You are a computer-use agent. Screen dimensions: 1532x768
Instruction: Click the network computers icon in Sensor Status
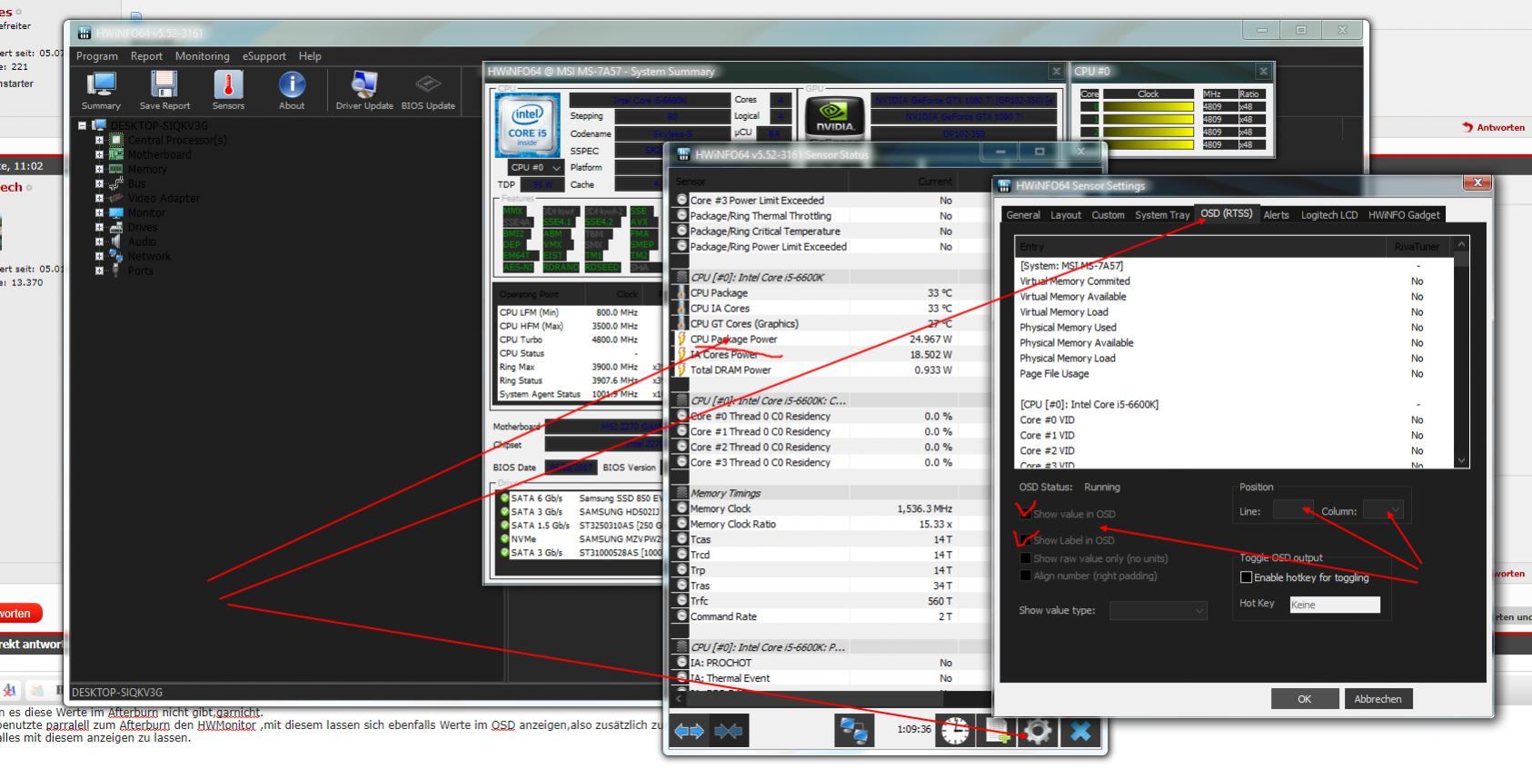pos(853,731)
